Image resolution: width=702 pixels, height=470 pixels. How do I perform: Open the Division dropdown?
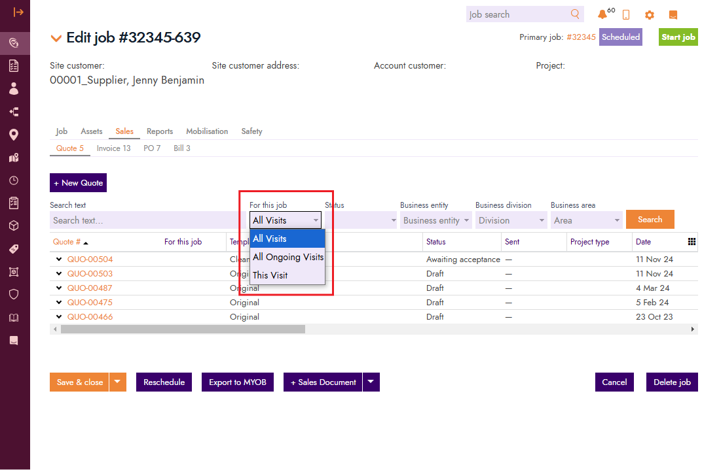tap(511, 220)
